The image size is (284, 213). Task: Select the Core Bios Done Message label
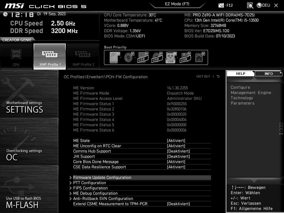point(96,162)
